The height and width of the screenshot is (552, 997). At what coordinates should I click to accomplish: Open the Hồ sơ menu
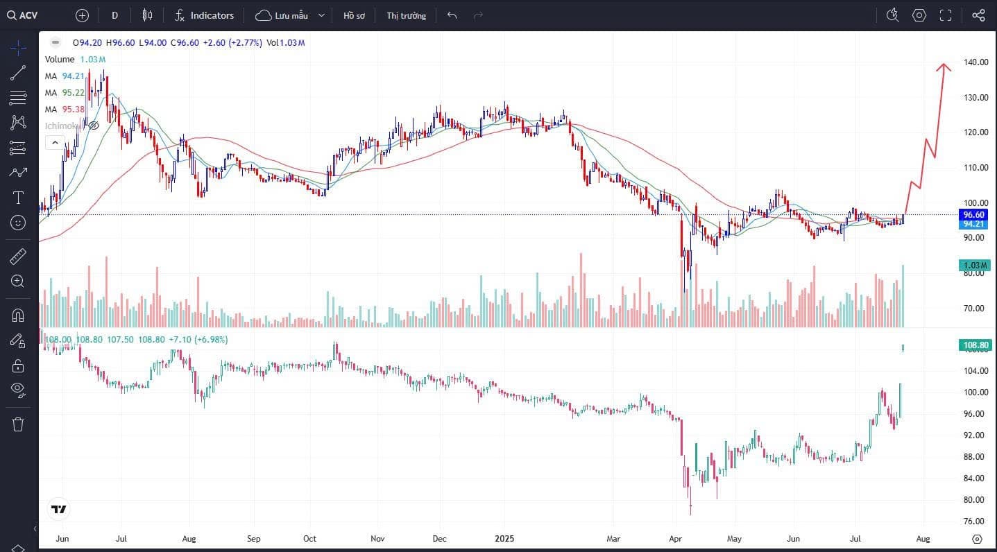[354, 15]
